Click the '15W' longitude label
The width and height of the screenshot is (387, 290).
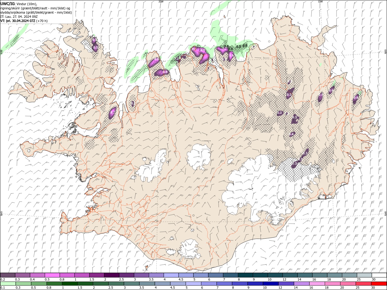pos(320,2)
